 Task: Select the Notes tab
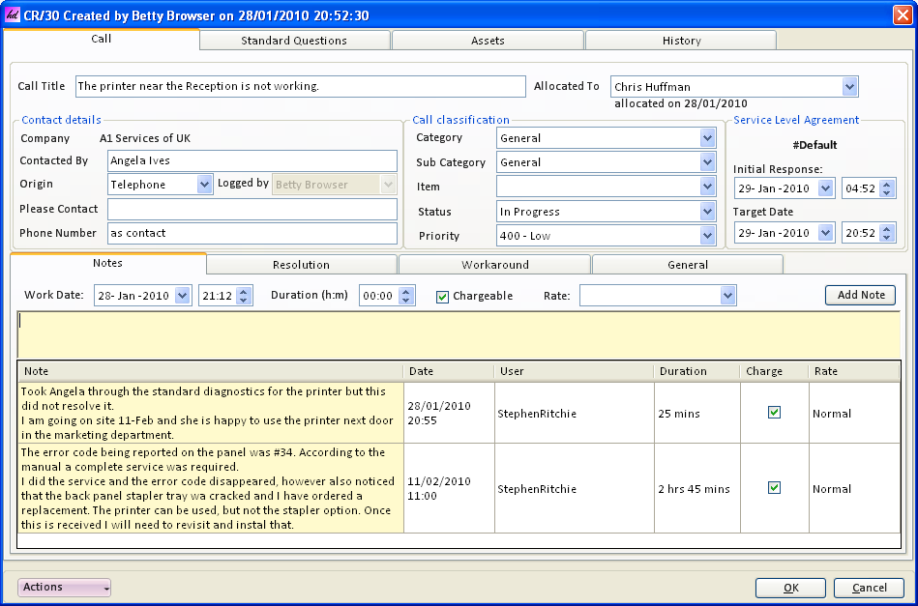pyautogui.click(x=107, y=263)
